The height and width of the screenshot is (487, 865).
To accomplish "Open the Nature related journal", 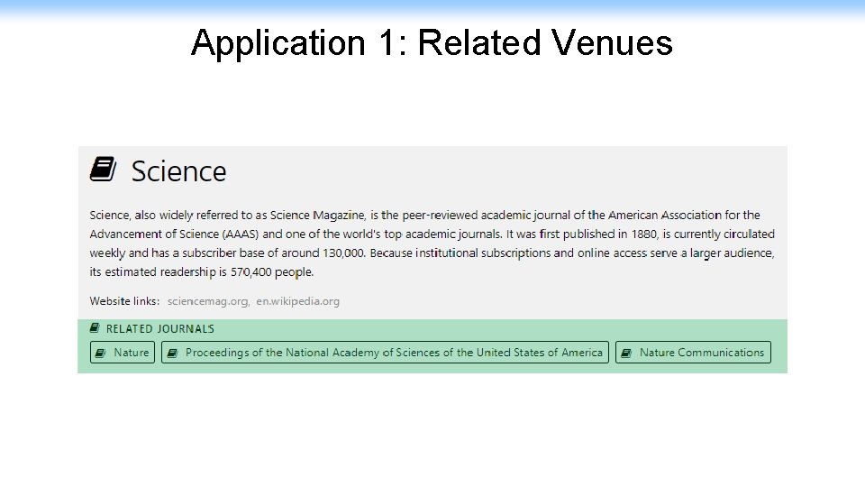I will pos(123,353).
